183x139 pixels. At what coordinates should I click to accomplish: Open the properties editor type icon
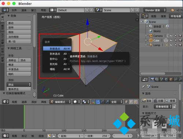[x=145, y=79]
